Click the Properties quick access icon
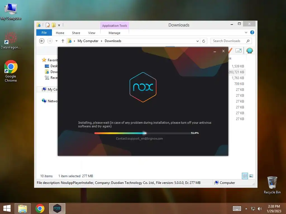 (47, 25)
